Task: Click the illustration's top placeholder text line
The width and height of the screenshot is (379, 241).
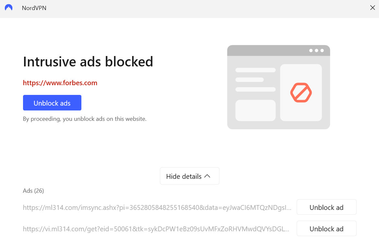Action: (255, 70)
